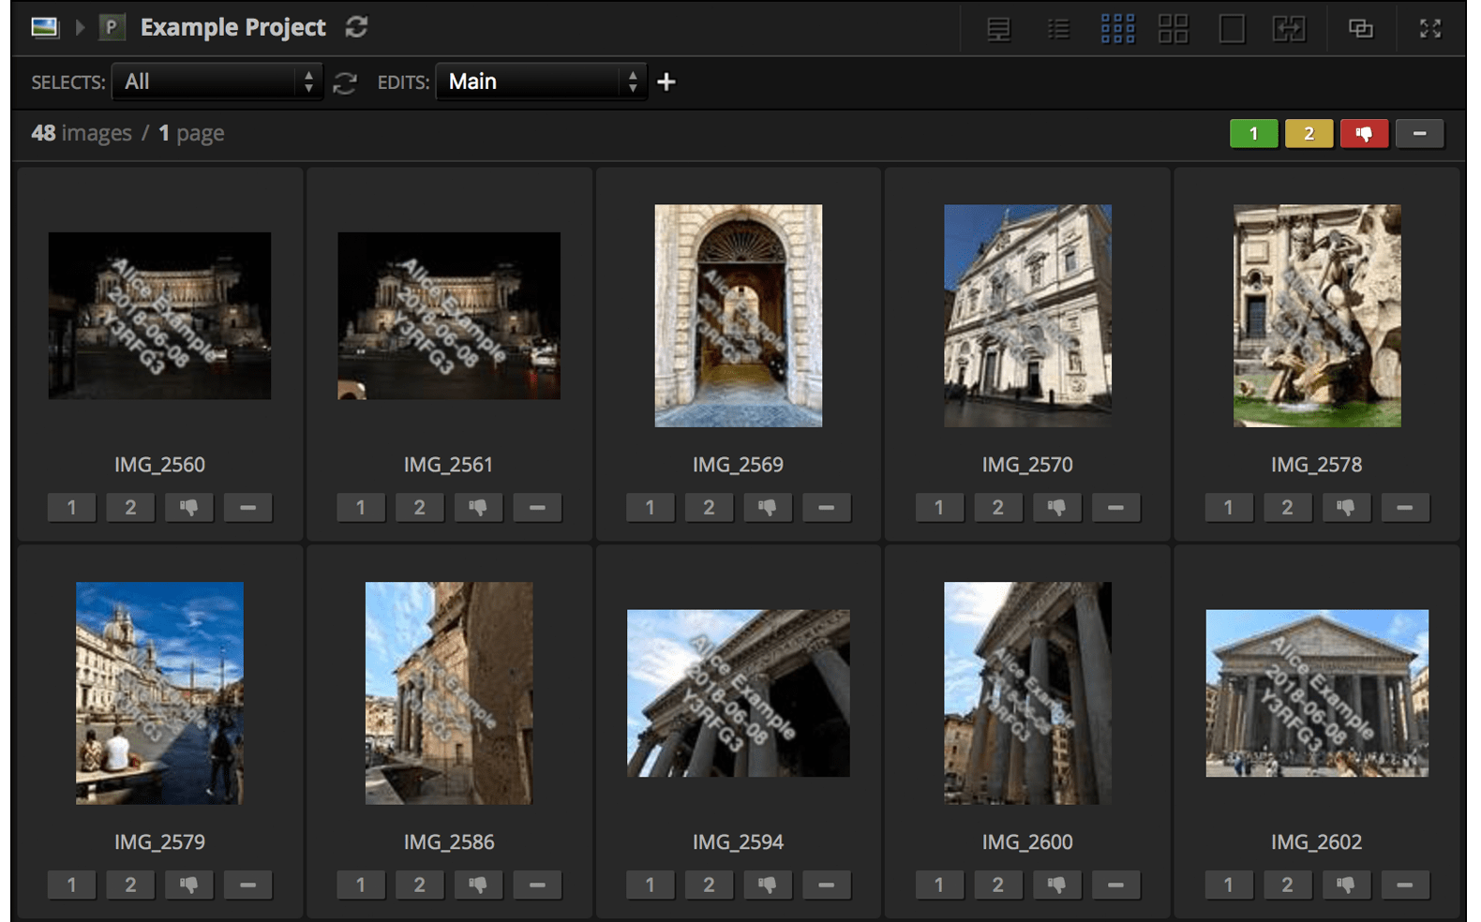Viewport: 1481px width, 922px height.
Task: Switch to detailed list view icon
Action: click(999, 29)
